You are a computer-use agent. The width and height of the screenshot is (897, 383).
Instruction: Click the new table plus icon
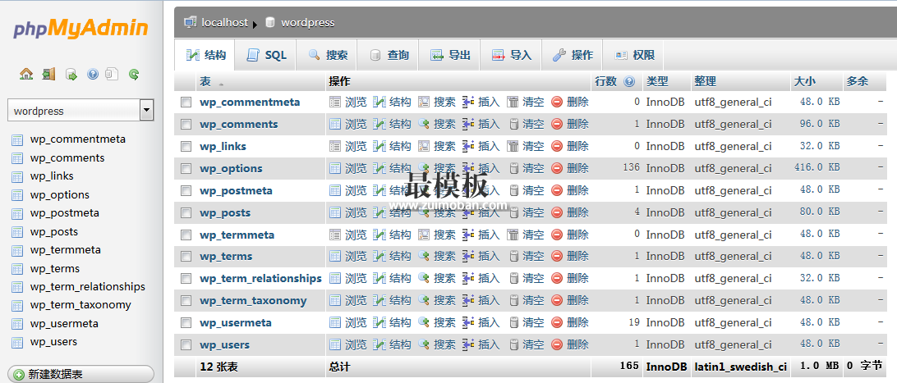pos(19,375)
